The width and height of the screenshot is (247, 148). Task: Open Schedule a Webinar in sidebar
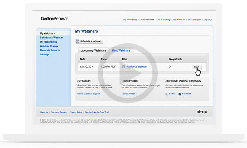51,38
